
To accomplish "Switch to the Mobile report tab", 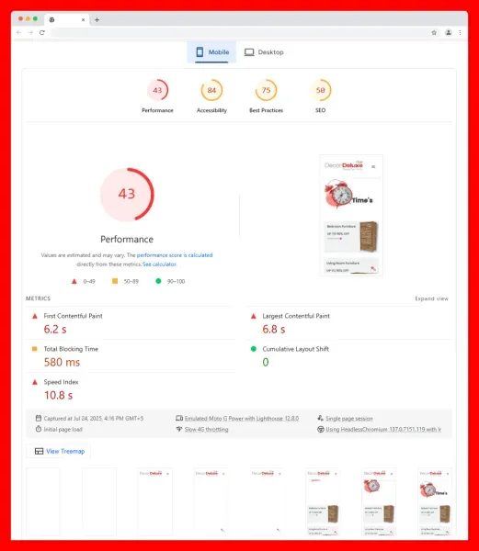I will [212, 52].
